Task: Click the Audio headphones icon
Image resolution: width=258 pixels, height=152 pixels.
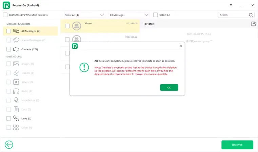Action: point(16,91)
